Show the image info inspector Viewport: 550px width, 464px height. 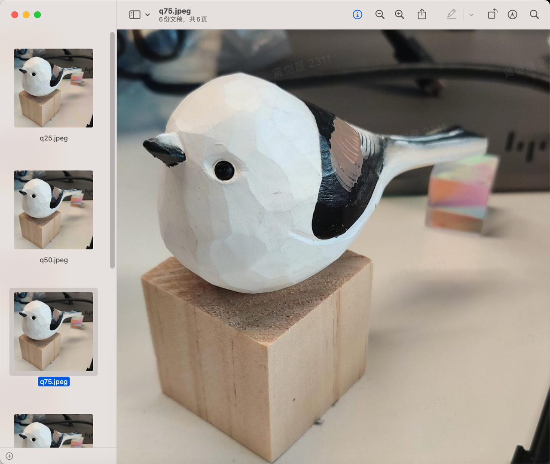357,15
